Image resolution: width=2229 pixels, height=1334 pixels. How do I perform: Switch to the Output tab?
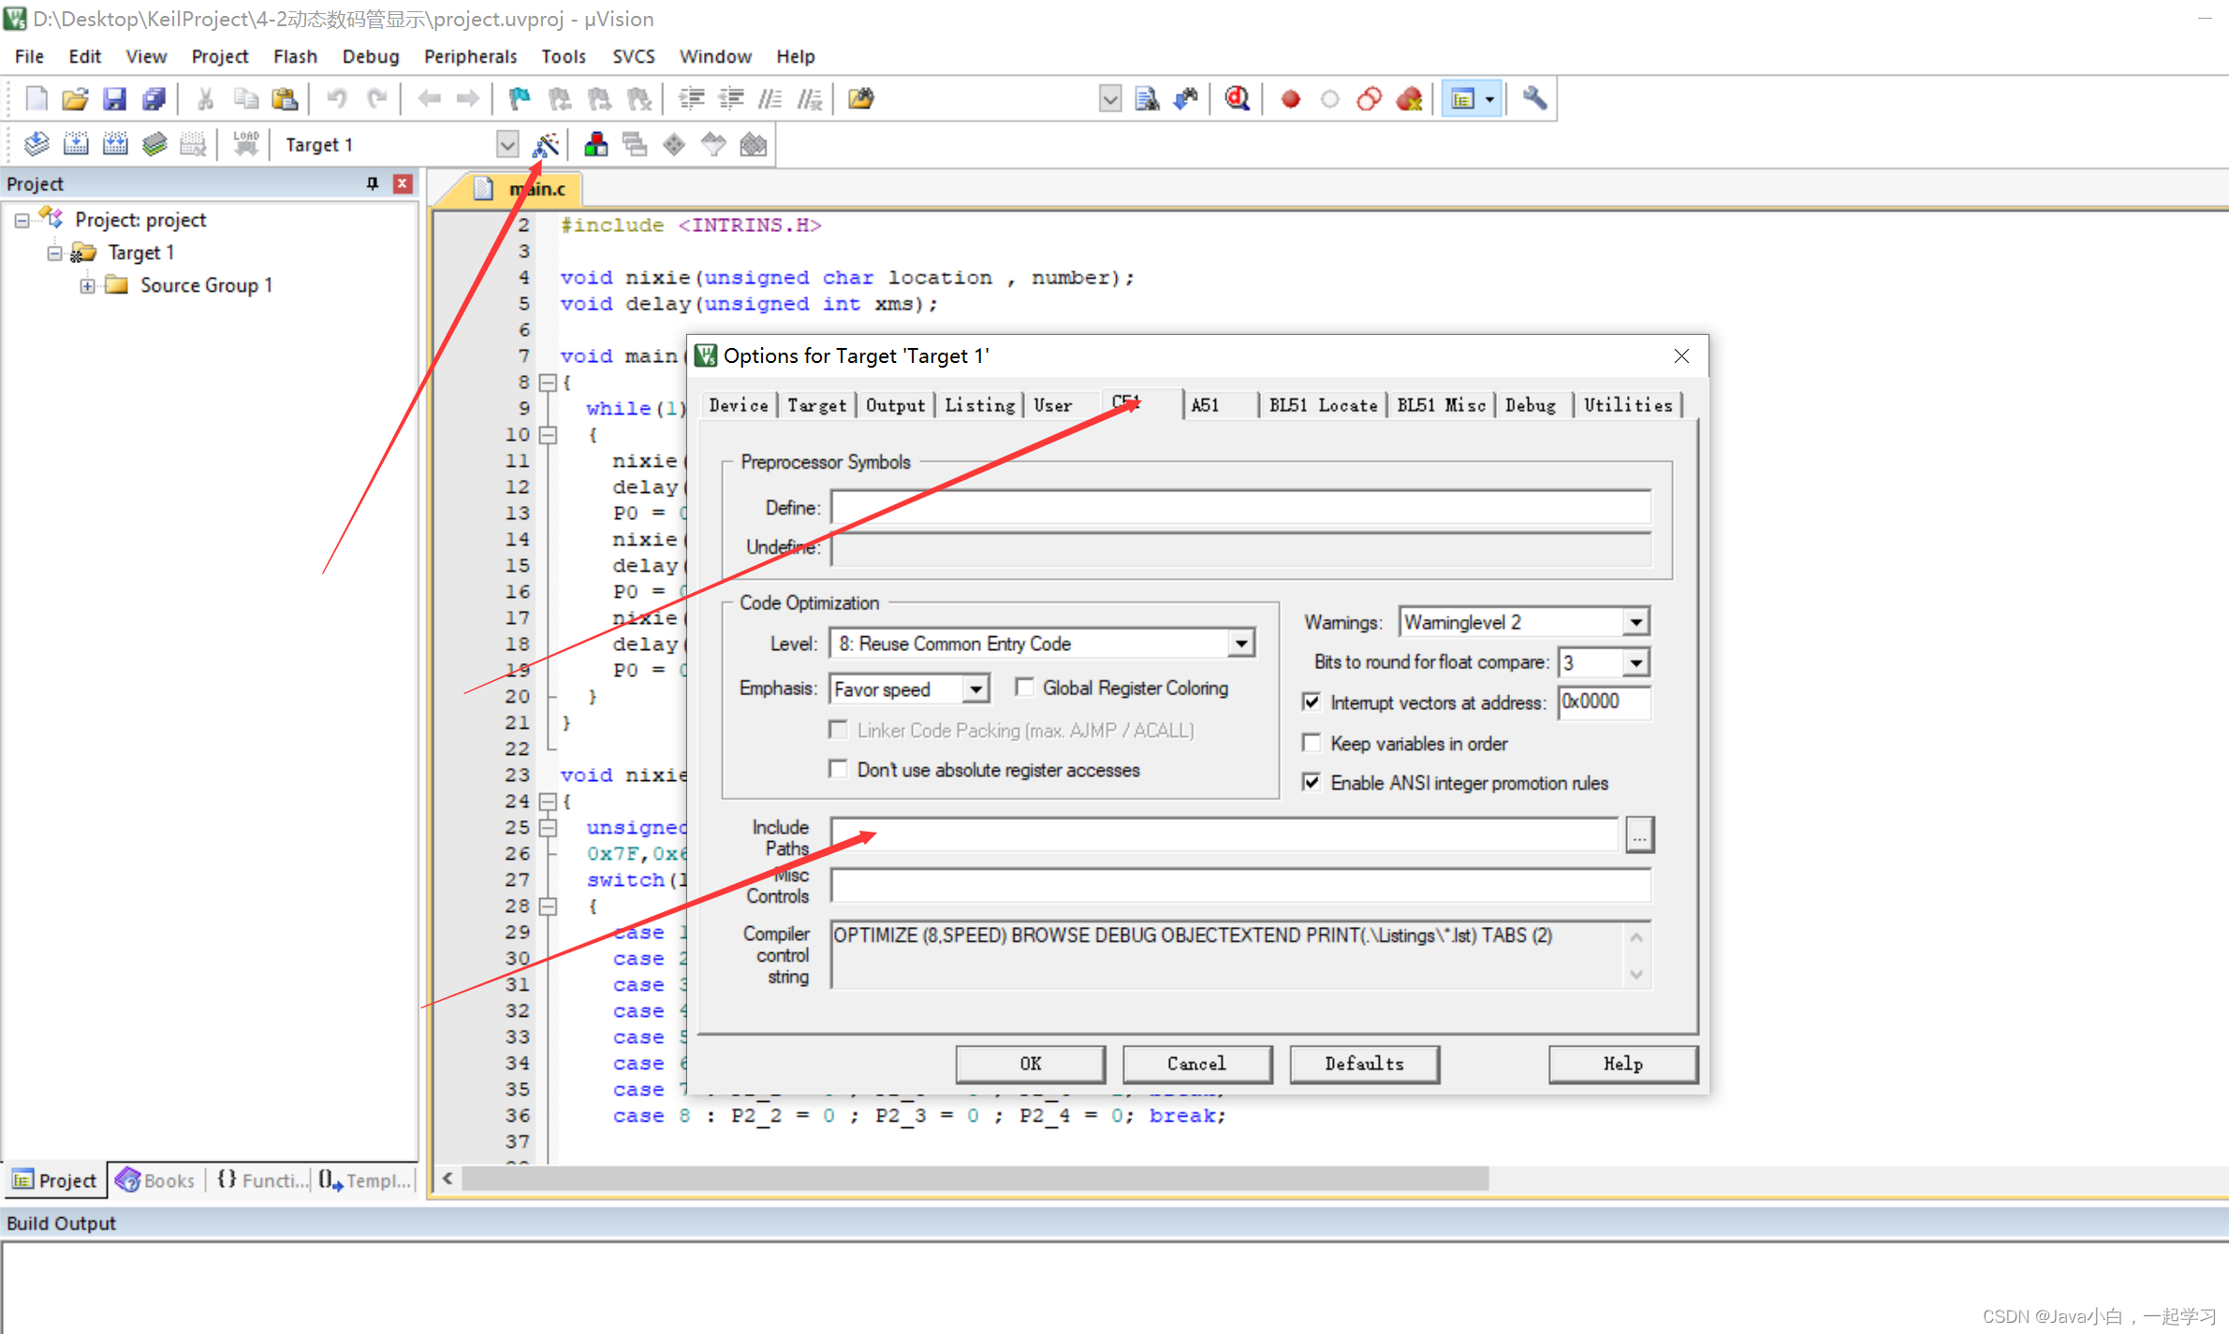click(x=895, y=405)
